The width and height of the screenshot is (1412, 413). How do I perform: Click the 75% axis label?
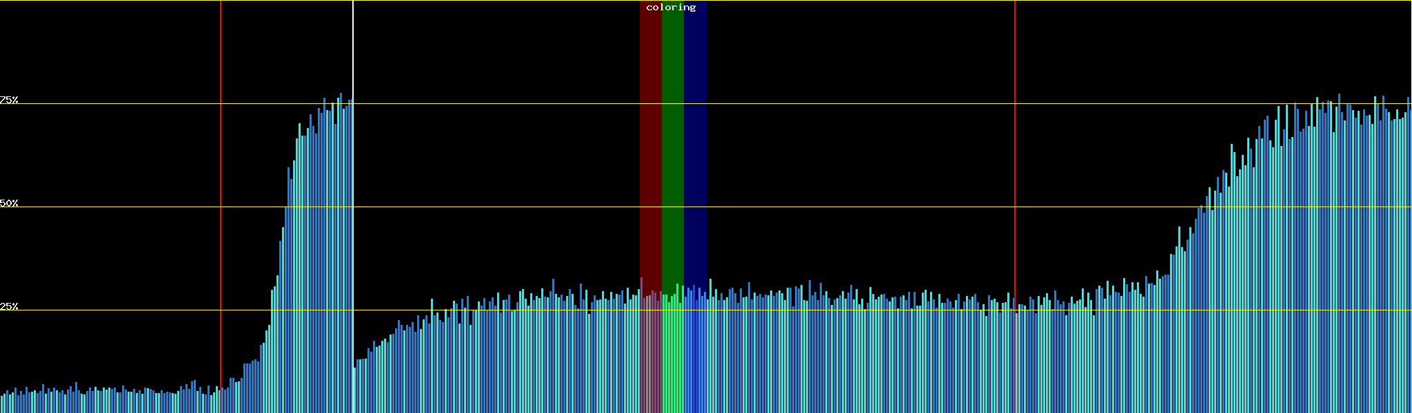(9, 100)
